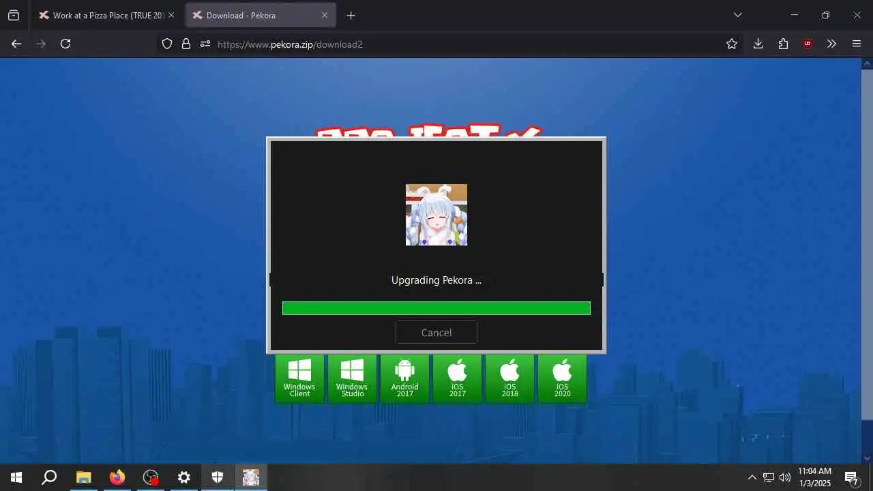Open network status in system tray
The image size is (873, 491).
(769, 477)
